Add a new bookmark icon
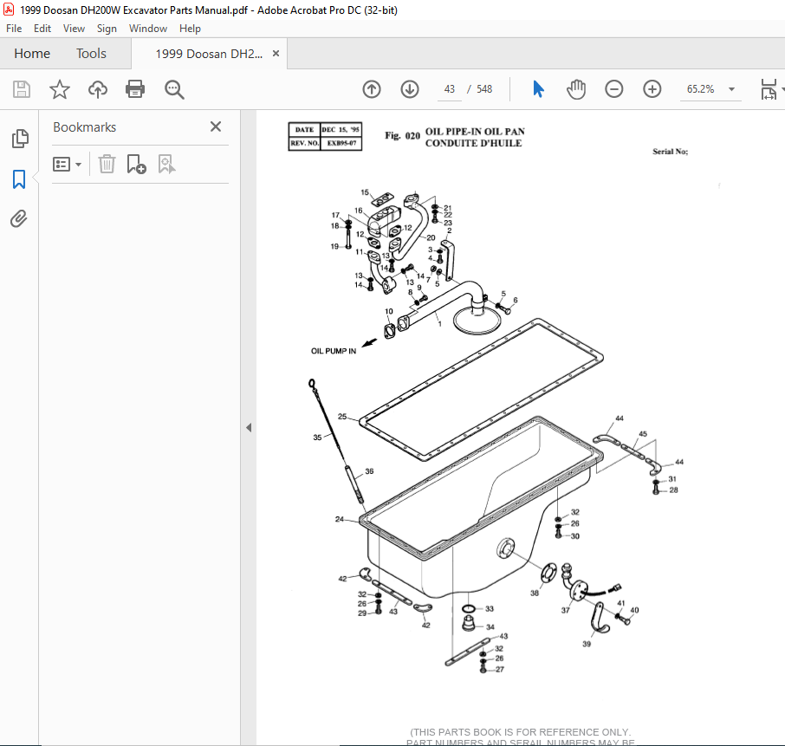Screen dimensions: 785x746 pyautogui.click(x=136, y=165)
